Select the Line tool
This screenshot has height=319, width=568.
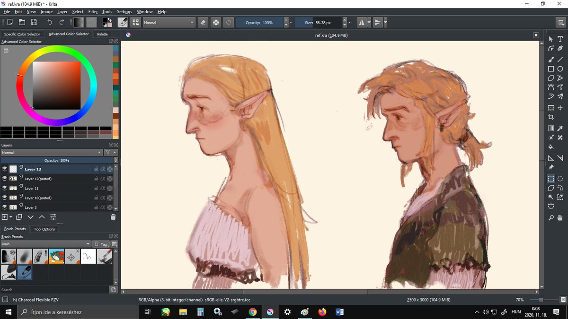coord(560,59)
